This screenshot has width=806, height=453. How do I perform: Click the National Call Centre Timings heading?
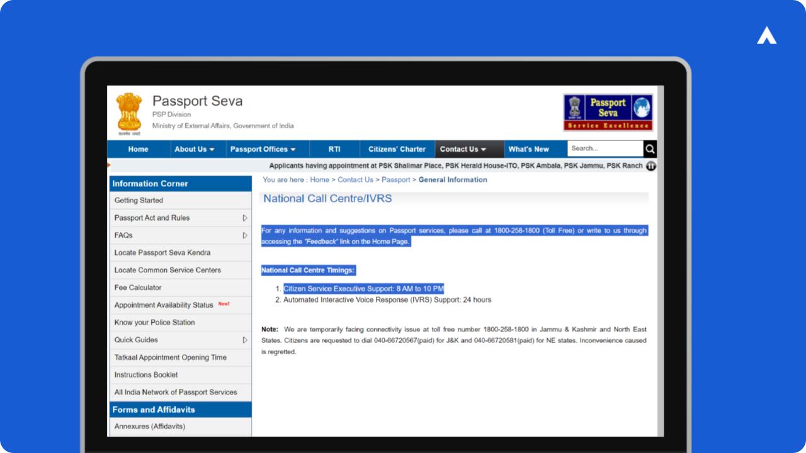(309, 271)
